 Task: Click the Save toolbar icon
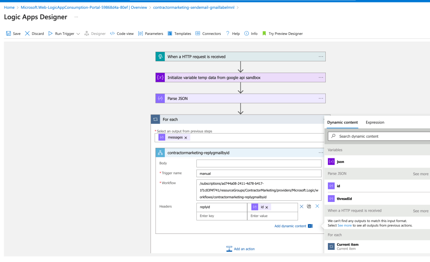pyautogui.click(x=8, y=34)
